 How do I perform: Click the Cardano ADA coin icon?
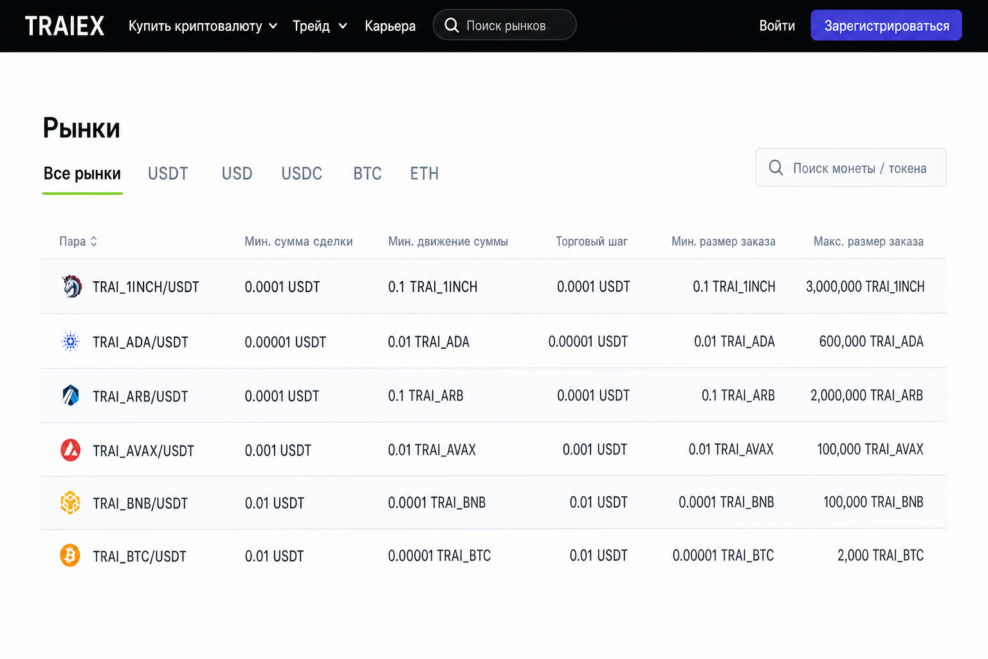[71, 342]
